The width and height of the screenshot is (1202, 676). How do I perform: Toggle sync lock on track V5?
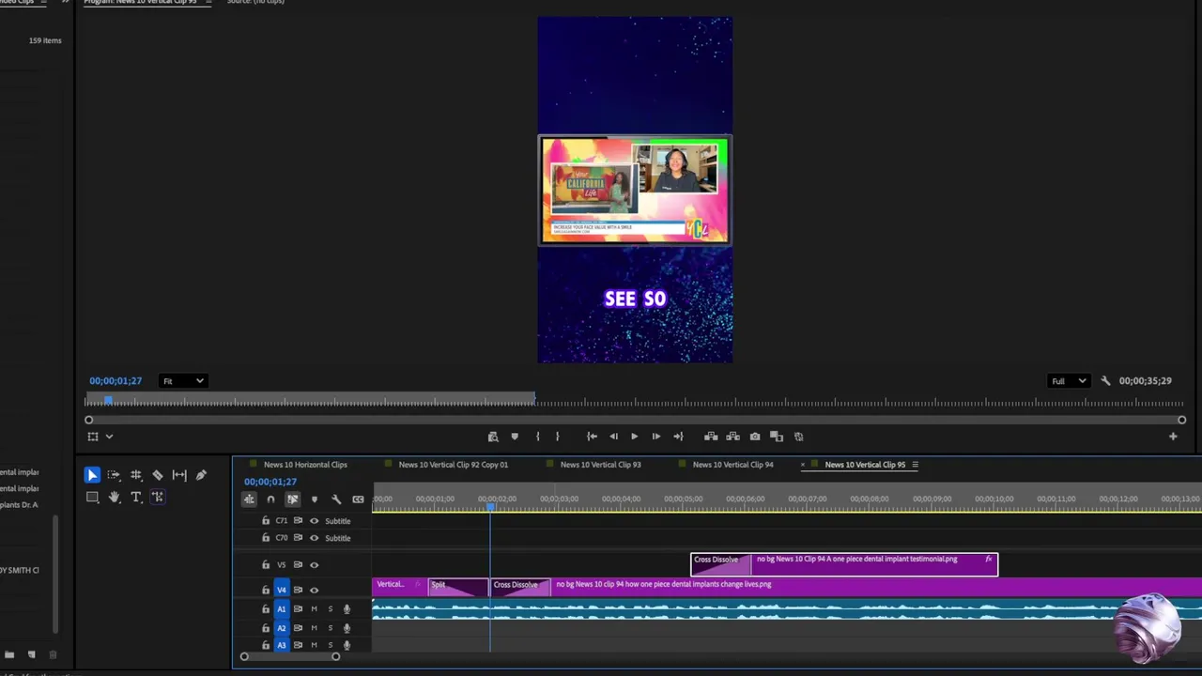click(x=298, y=565)
